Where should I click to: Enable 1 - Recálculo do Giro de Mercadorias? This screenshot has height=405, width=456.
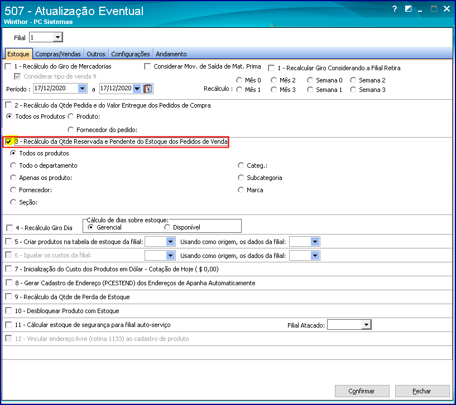(8, 66)
